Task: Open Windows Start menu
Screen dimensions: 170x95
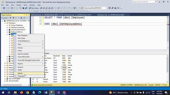Action: coord(3,93)
